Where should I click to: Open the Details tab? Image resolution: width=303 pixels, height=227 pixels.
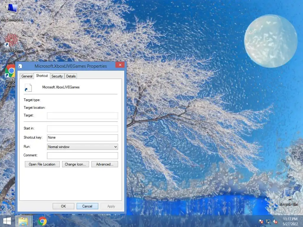[71, 76]
